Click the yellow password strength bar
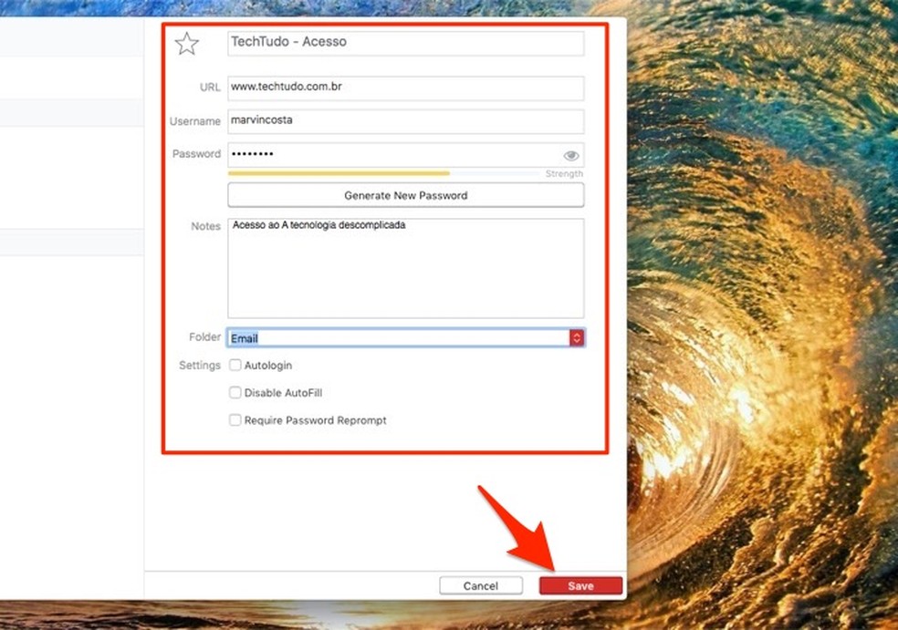The image size is (898, 630). point(338,172)
